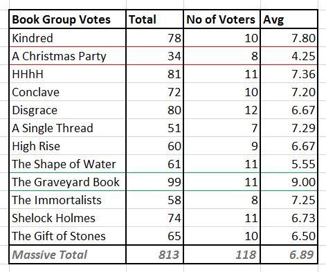Select the total voters 118 cell

(221, 255)
